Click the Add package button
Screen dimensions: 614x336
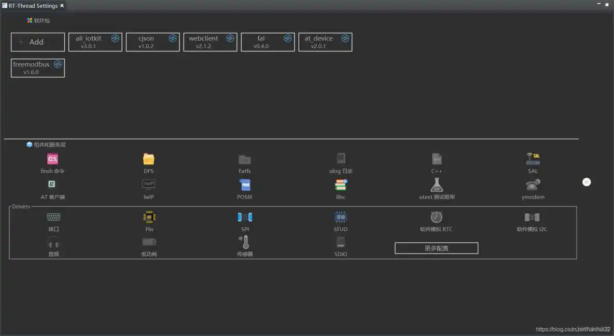37,41
